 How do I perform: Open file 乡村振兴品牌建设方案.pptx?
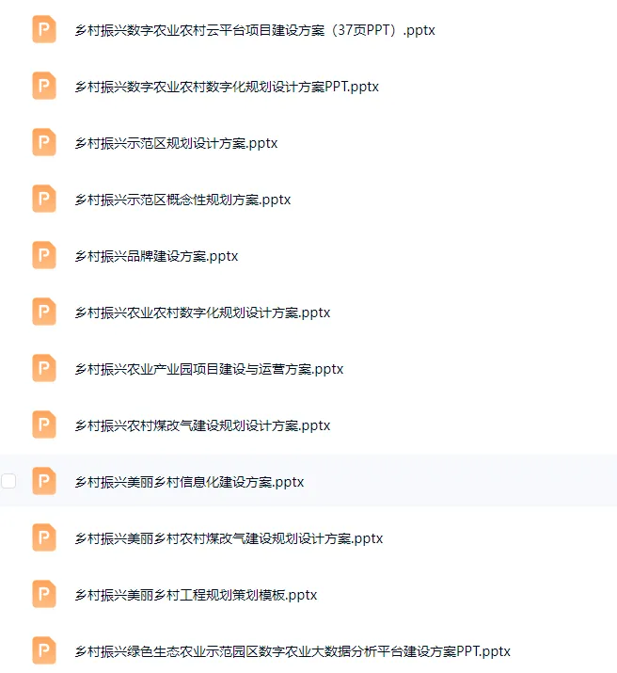pos(156,256)
